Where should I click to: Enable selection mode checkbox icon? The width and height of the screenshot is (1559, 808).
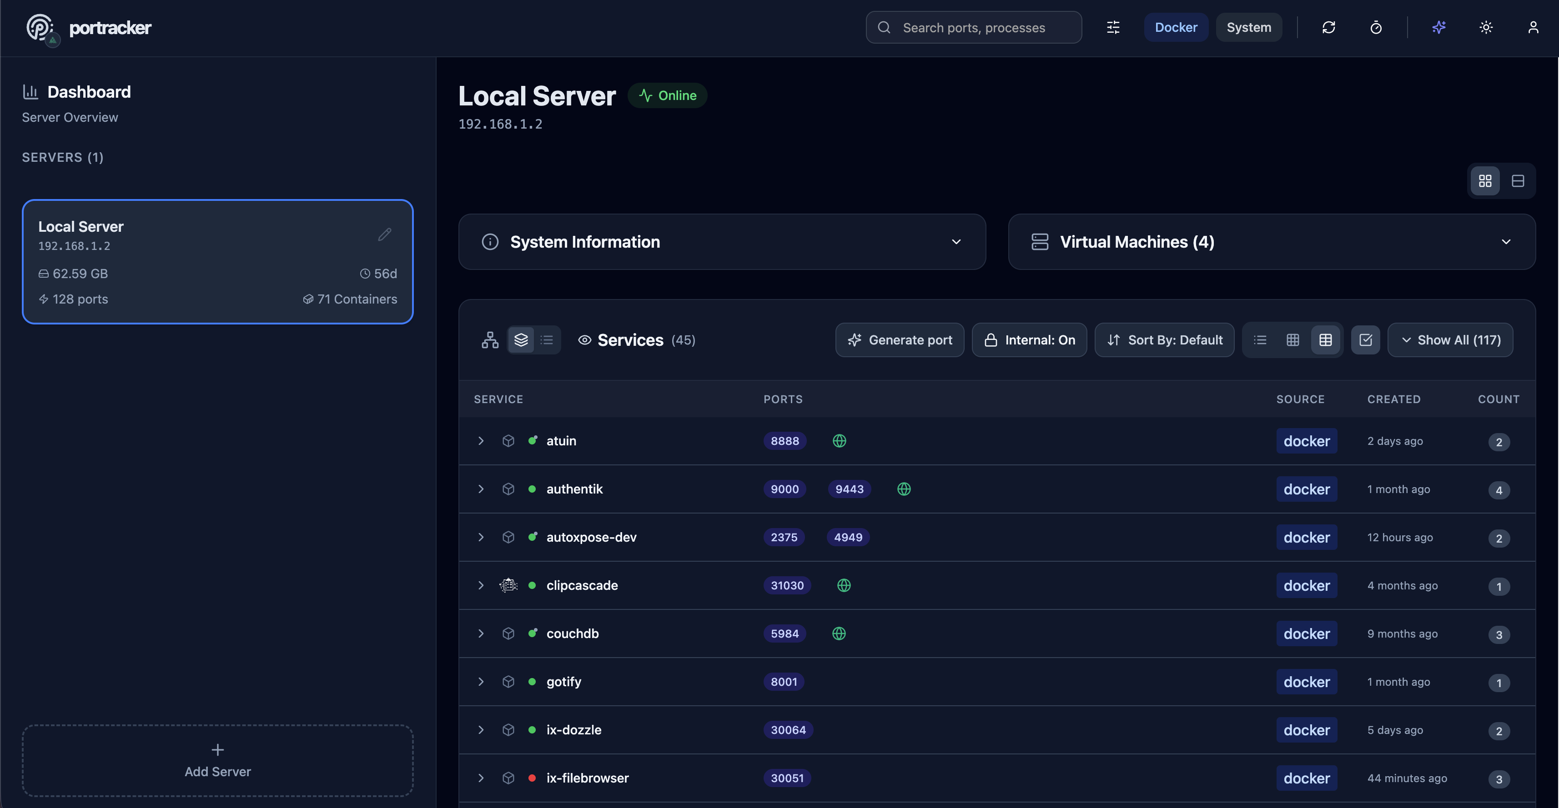[1365, 340]
